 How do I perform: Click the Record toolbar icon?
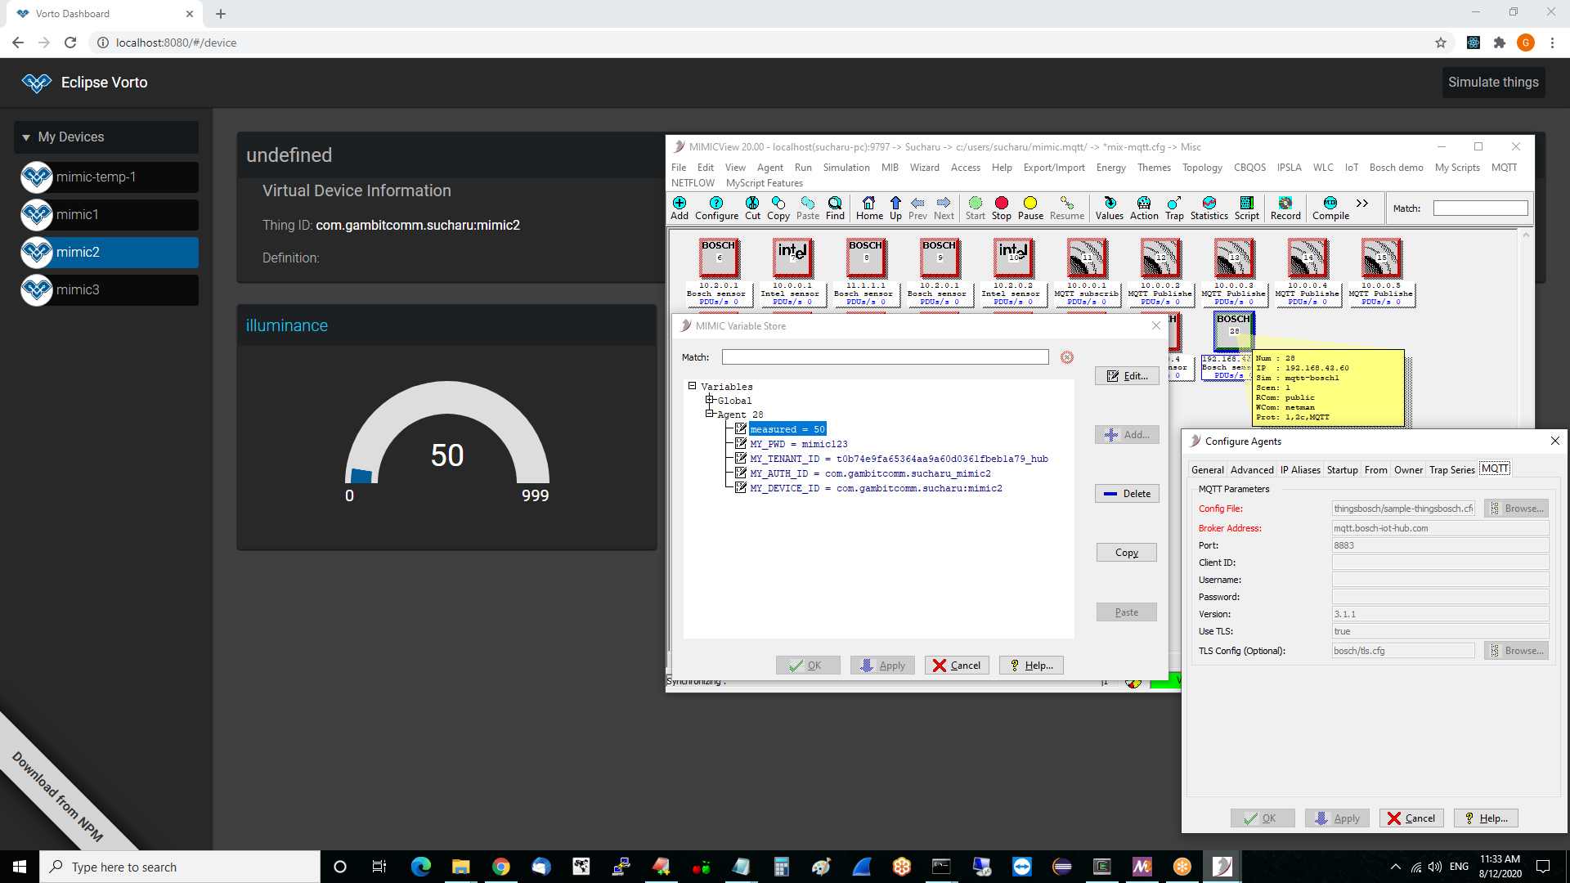1285,208
